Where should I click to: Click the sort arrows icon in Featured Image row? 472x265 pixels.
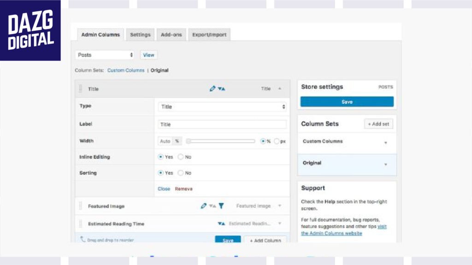(x=212, y=206)
